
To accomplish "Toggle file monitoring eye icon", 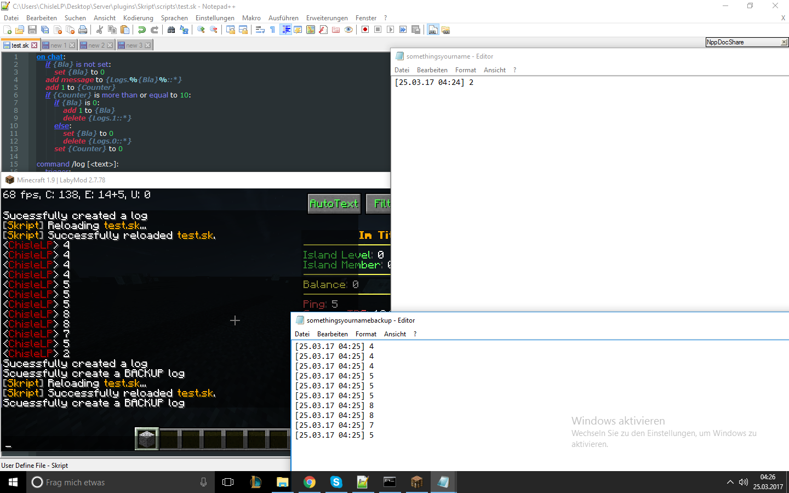I will coord(348,30).
